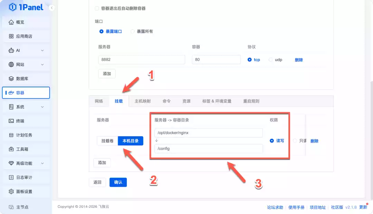373x214 pixels.
Task: Expand the 高级功能 (Advanced) sidebar menu
Action: click(23, 163)
